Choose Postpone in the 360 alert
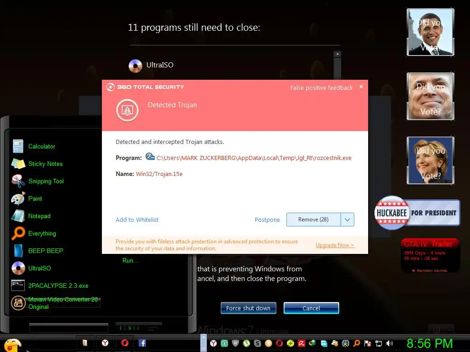 [267, 220]
